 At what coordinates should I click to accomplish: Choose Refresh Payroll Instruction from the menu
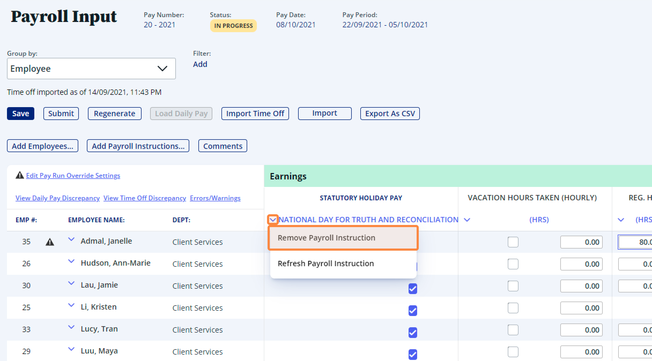coord(343,264)
